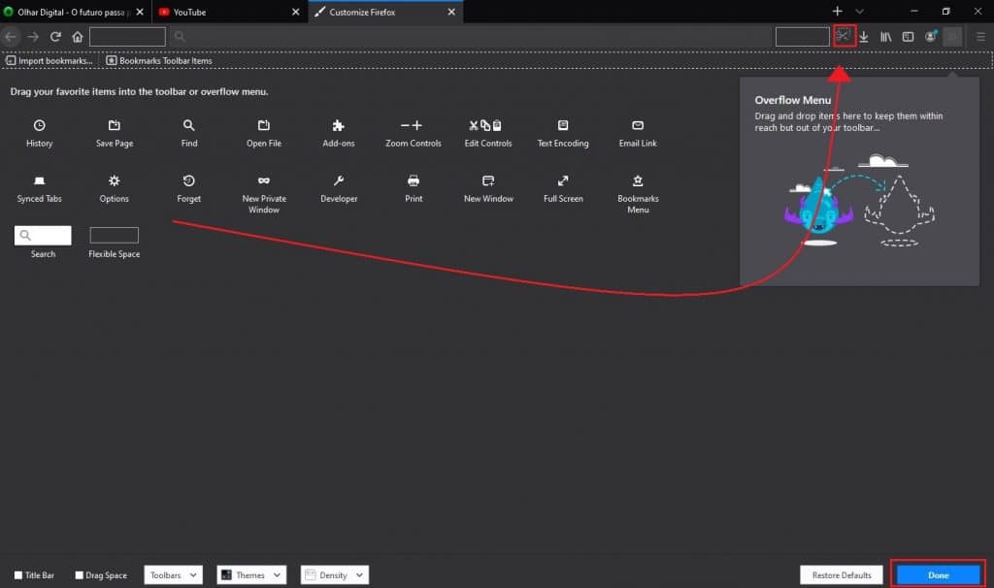Viewport: 994px width, 588px height.
Task: Select the Text Encoding item
Action: click(563, 133)
